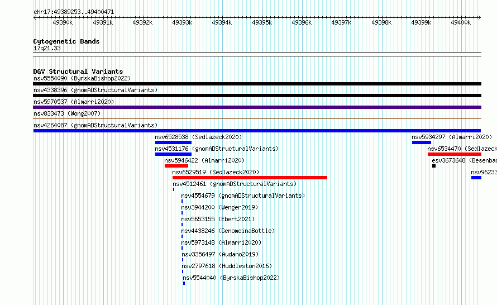Click the nsv6534470 variant label
497x305 pixels.
(x=462, y=149)
